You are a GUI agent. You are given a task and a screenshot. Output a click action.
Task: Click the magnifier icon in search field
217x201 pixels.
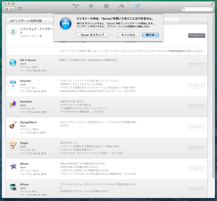coord(184,9)
